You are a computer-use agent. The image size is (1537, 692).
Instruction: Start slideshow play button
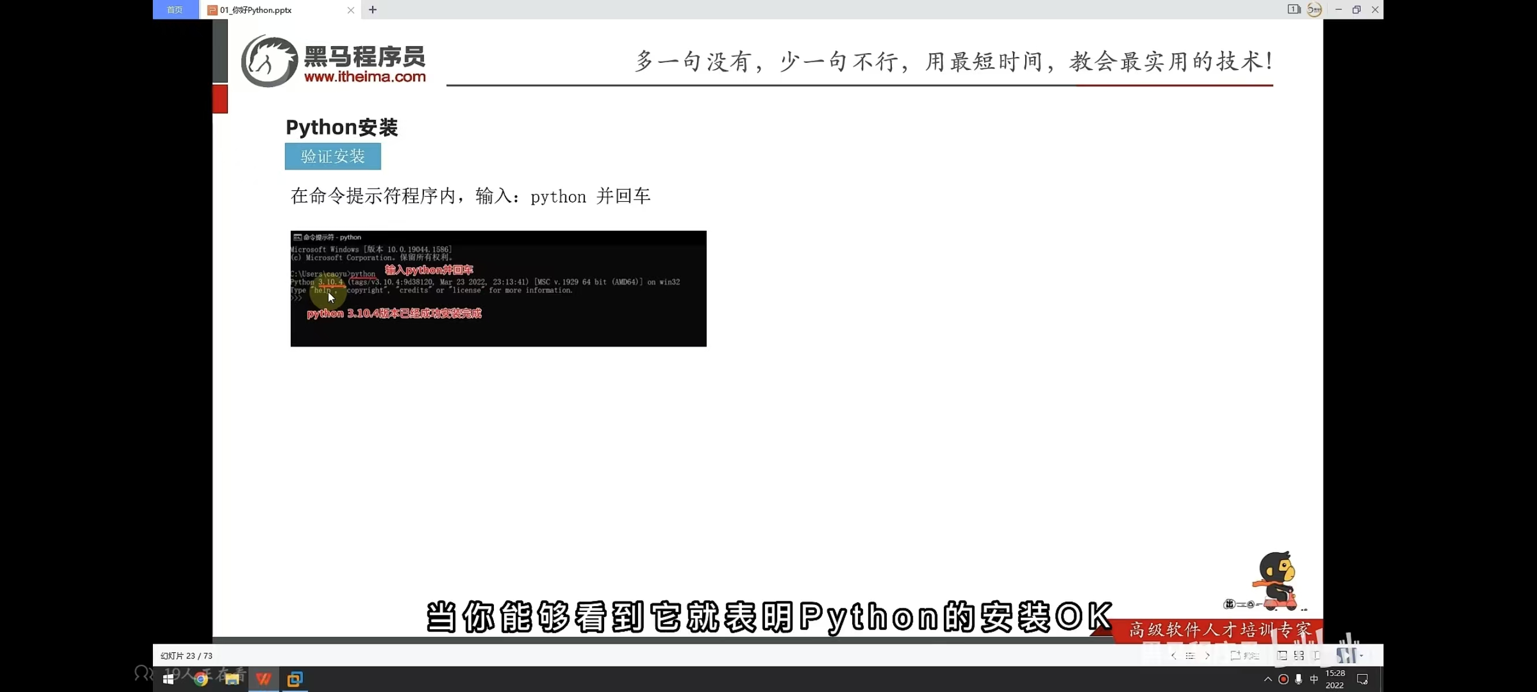click(x=1346, y=656)
